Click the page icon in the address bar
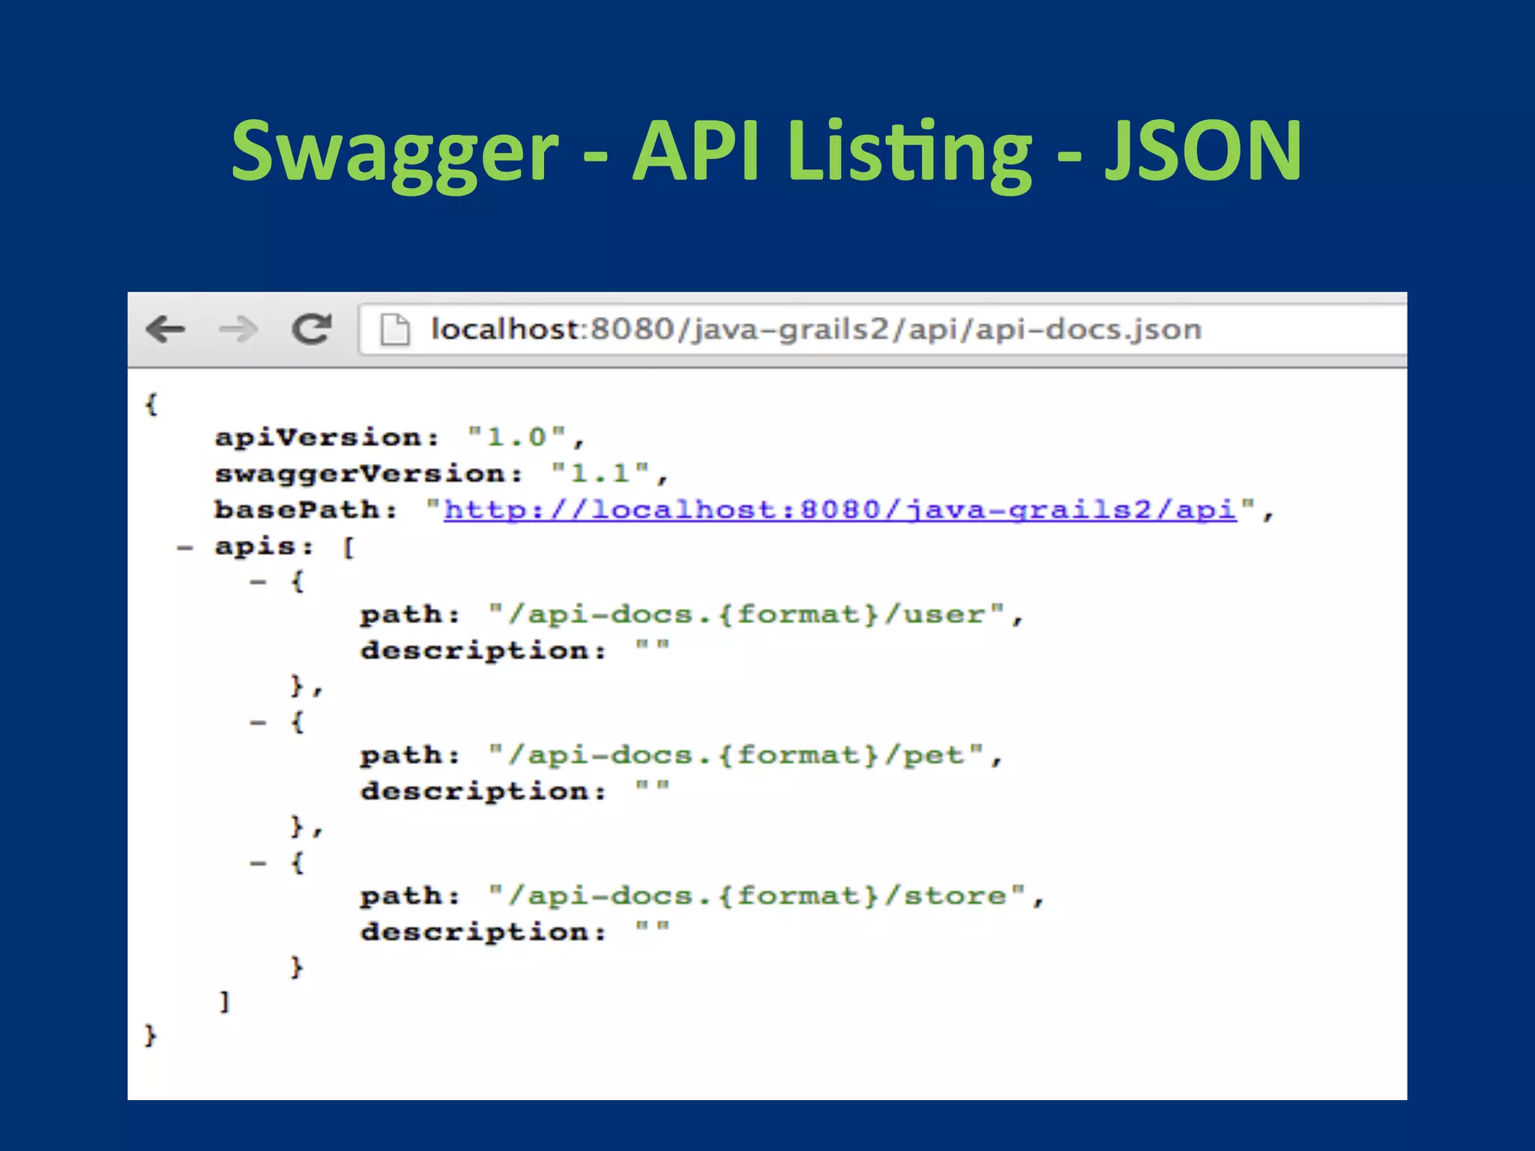 395,330
